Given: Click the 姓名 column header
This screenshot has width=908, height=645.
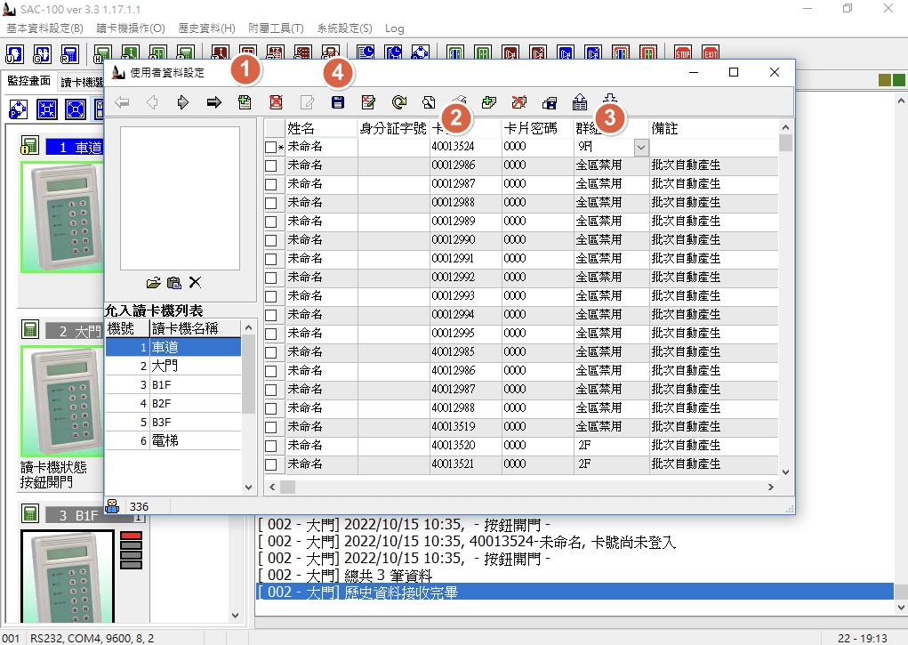Looking at the screenshot, I should click(x=321, y=129).
